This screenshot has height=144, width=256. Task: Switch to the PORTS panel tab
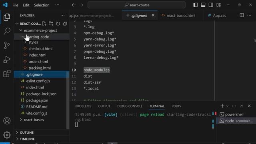[176, 106]
